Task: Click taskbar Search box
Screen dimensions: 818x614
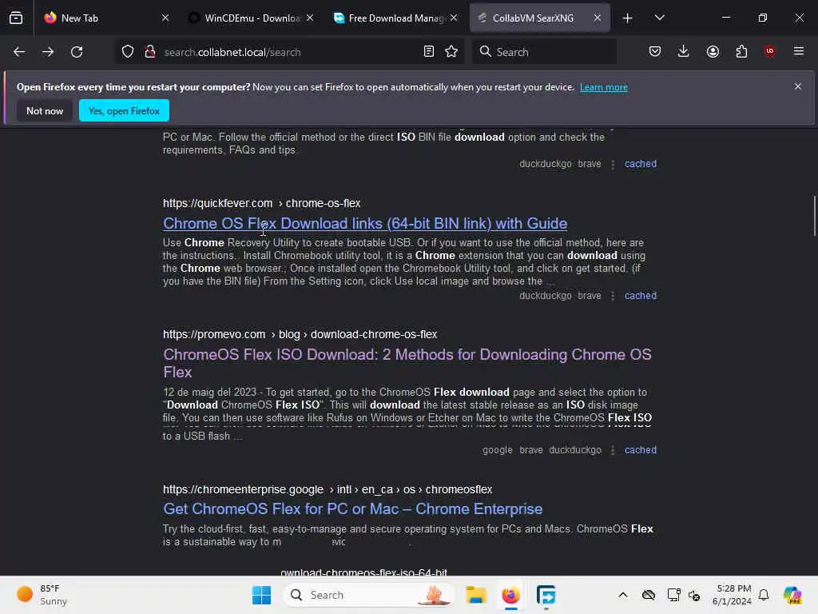Action: (369, 595)
